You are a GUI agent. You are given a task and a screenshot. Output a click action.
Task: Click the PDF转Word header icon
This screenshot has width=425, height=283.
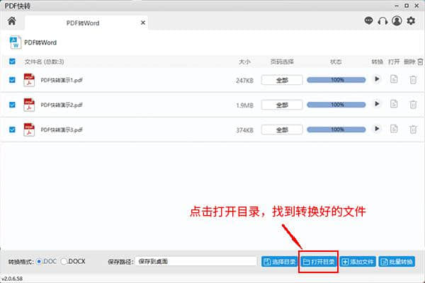pyautogui.click(x=15, y=42)
